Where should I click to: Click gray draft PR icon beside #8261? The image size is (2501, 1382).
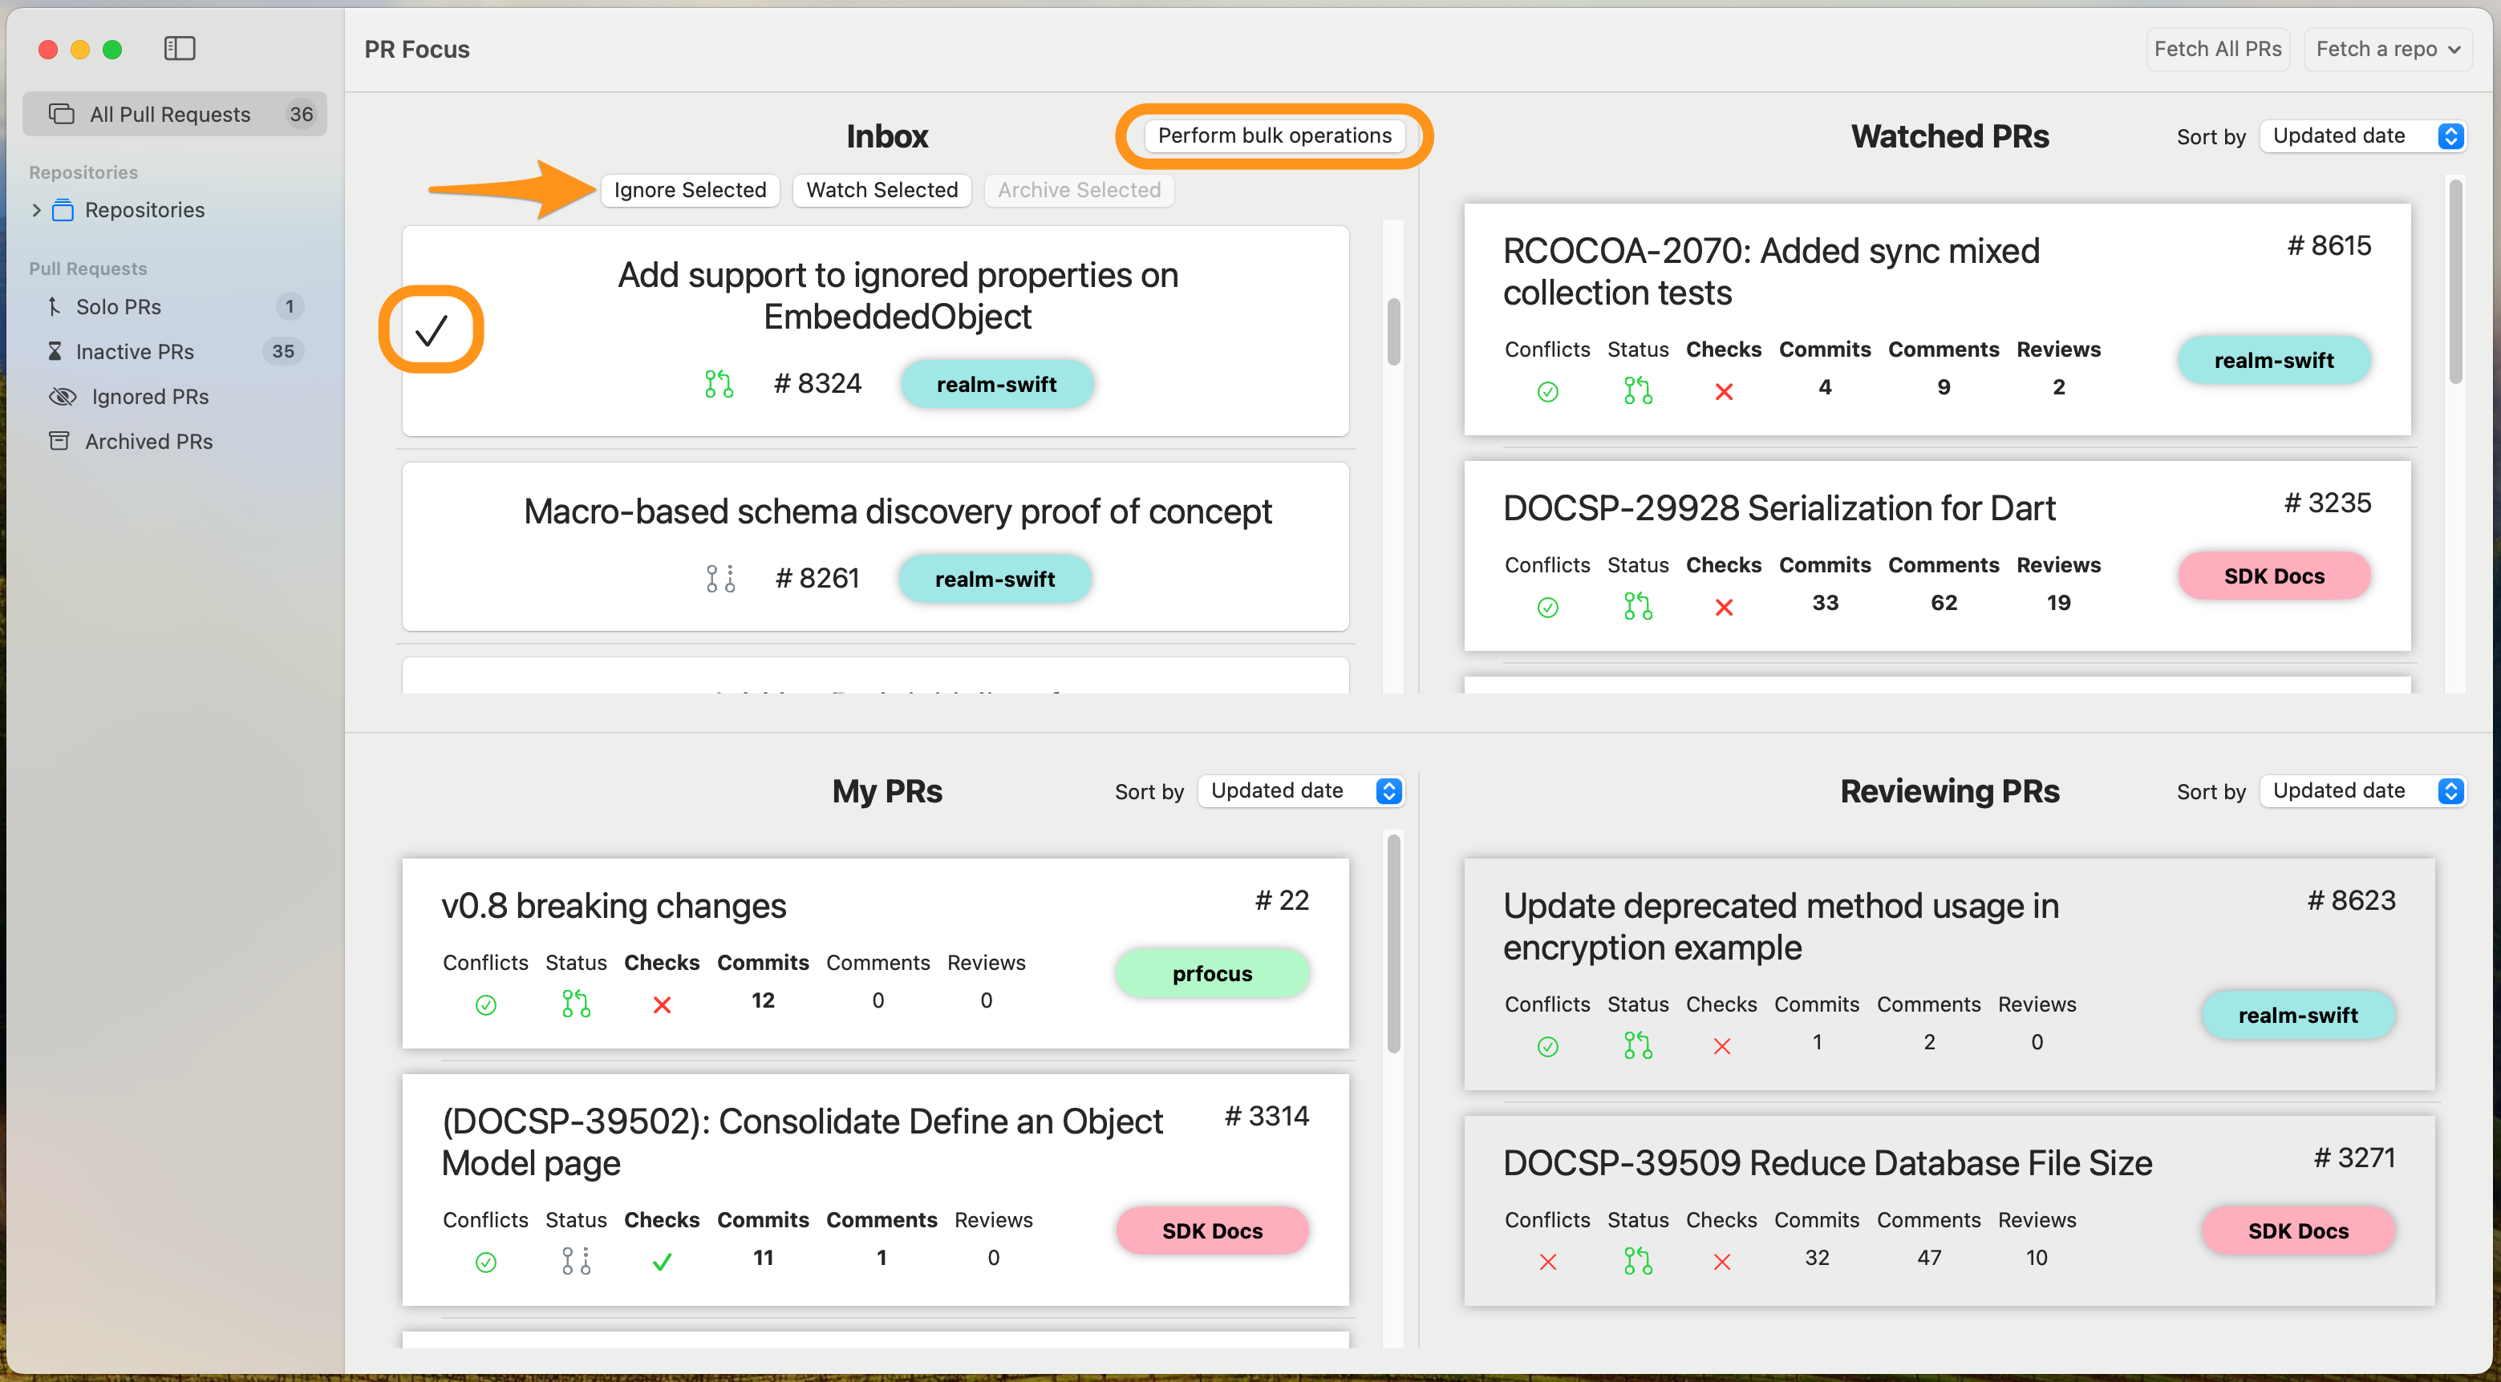(719, 579)
